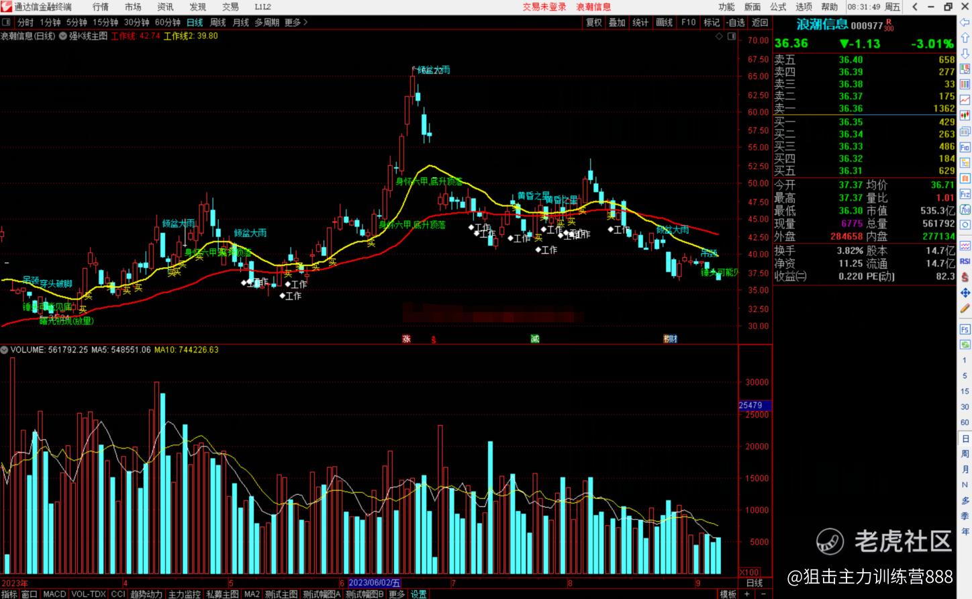Image resolution: width=972 pixels, height=599 pixels.
Task: Open the -自选 watchlist dropdown
Action: tap(736, 22)
